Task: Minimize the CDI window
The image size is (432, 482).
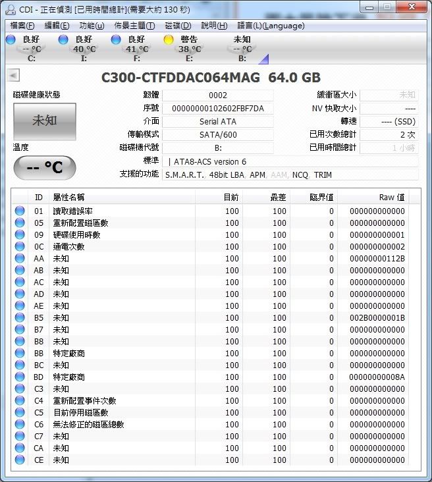Action: coord(369,8)
